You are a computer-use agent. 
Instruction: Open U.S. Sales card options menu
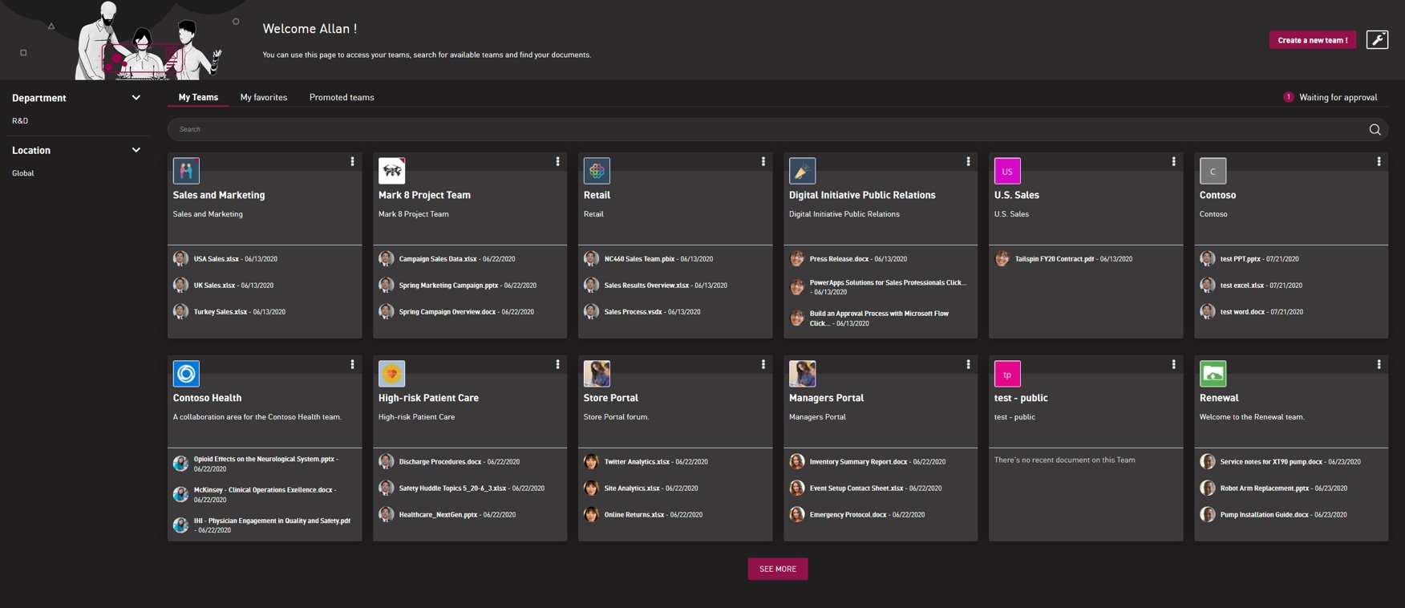tap(1173, 161)
